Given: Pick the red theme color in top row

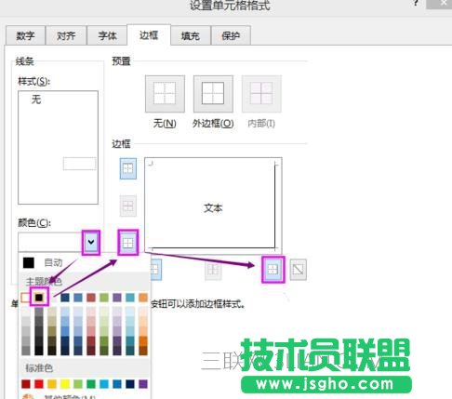Looking at the screenshot, I should (91, 298).
